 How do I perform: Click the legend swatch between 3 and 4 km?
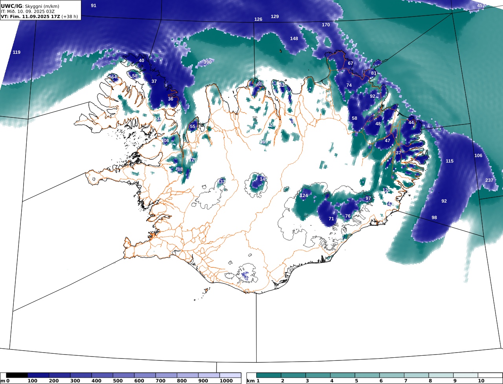[x=318, y=375]
